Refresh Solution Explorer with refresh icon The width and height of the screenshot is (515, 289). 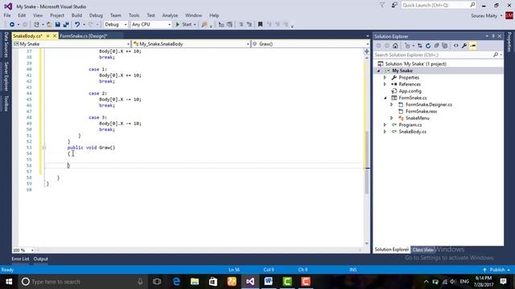point(428,46)
